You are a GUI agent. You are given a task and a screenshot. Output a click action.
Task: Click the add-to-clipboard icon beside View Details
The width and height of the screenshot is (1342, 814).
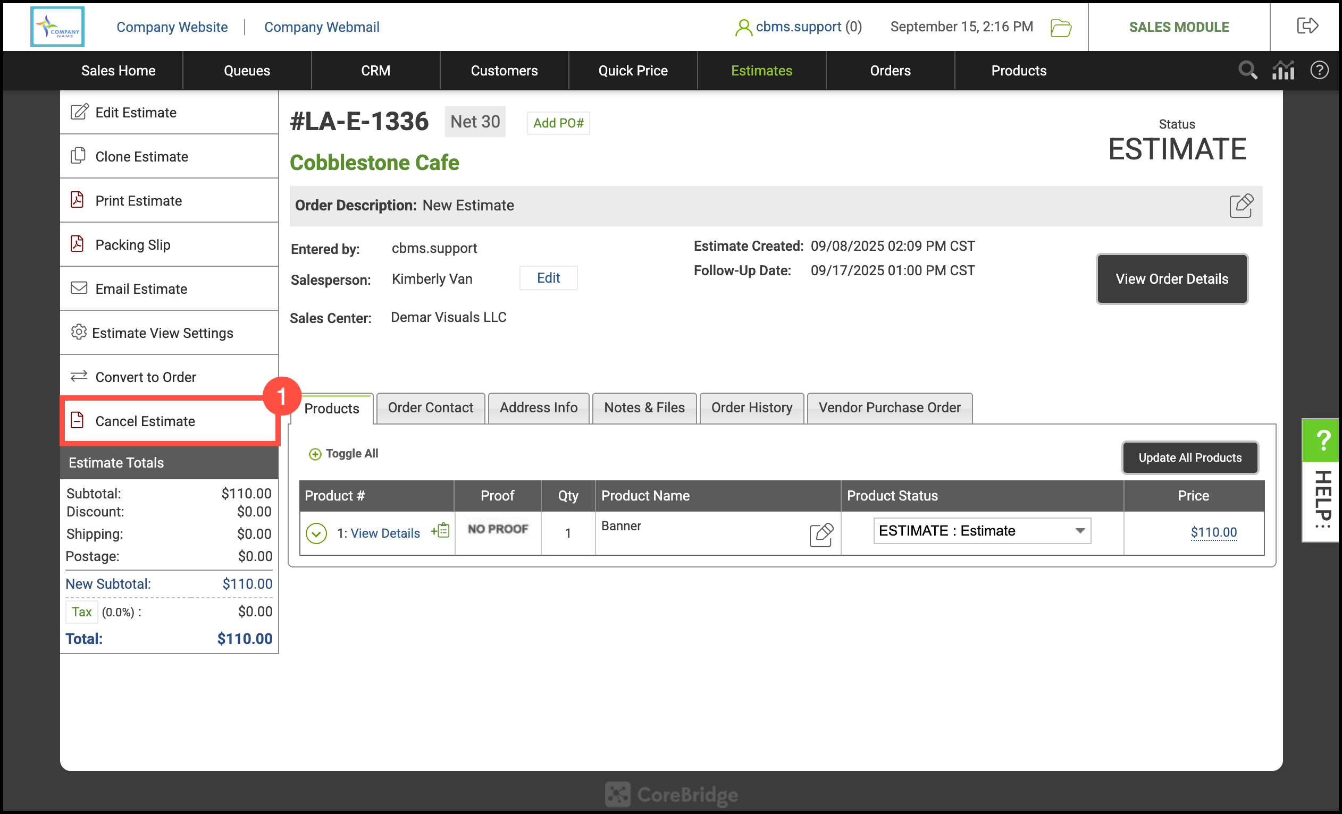pyautogui.click(x=440, y=530)
